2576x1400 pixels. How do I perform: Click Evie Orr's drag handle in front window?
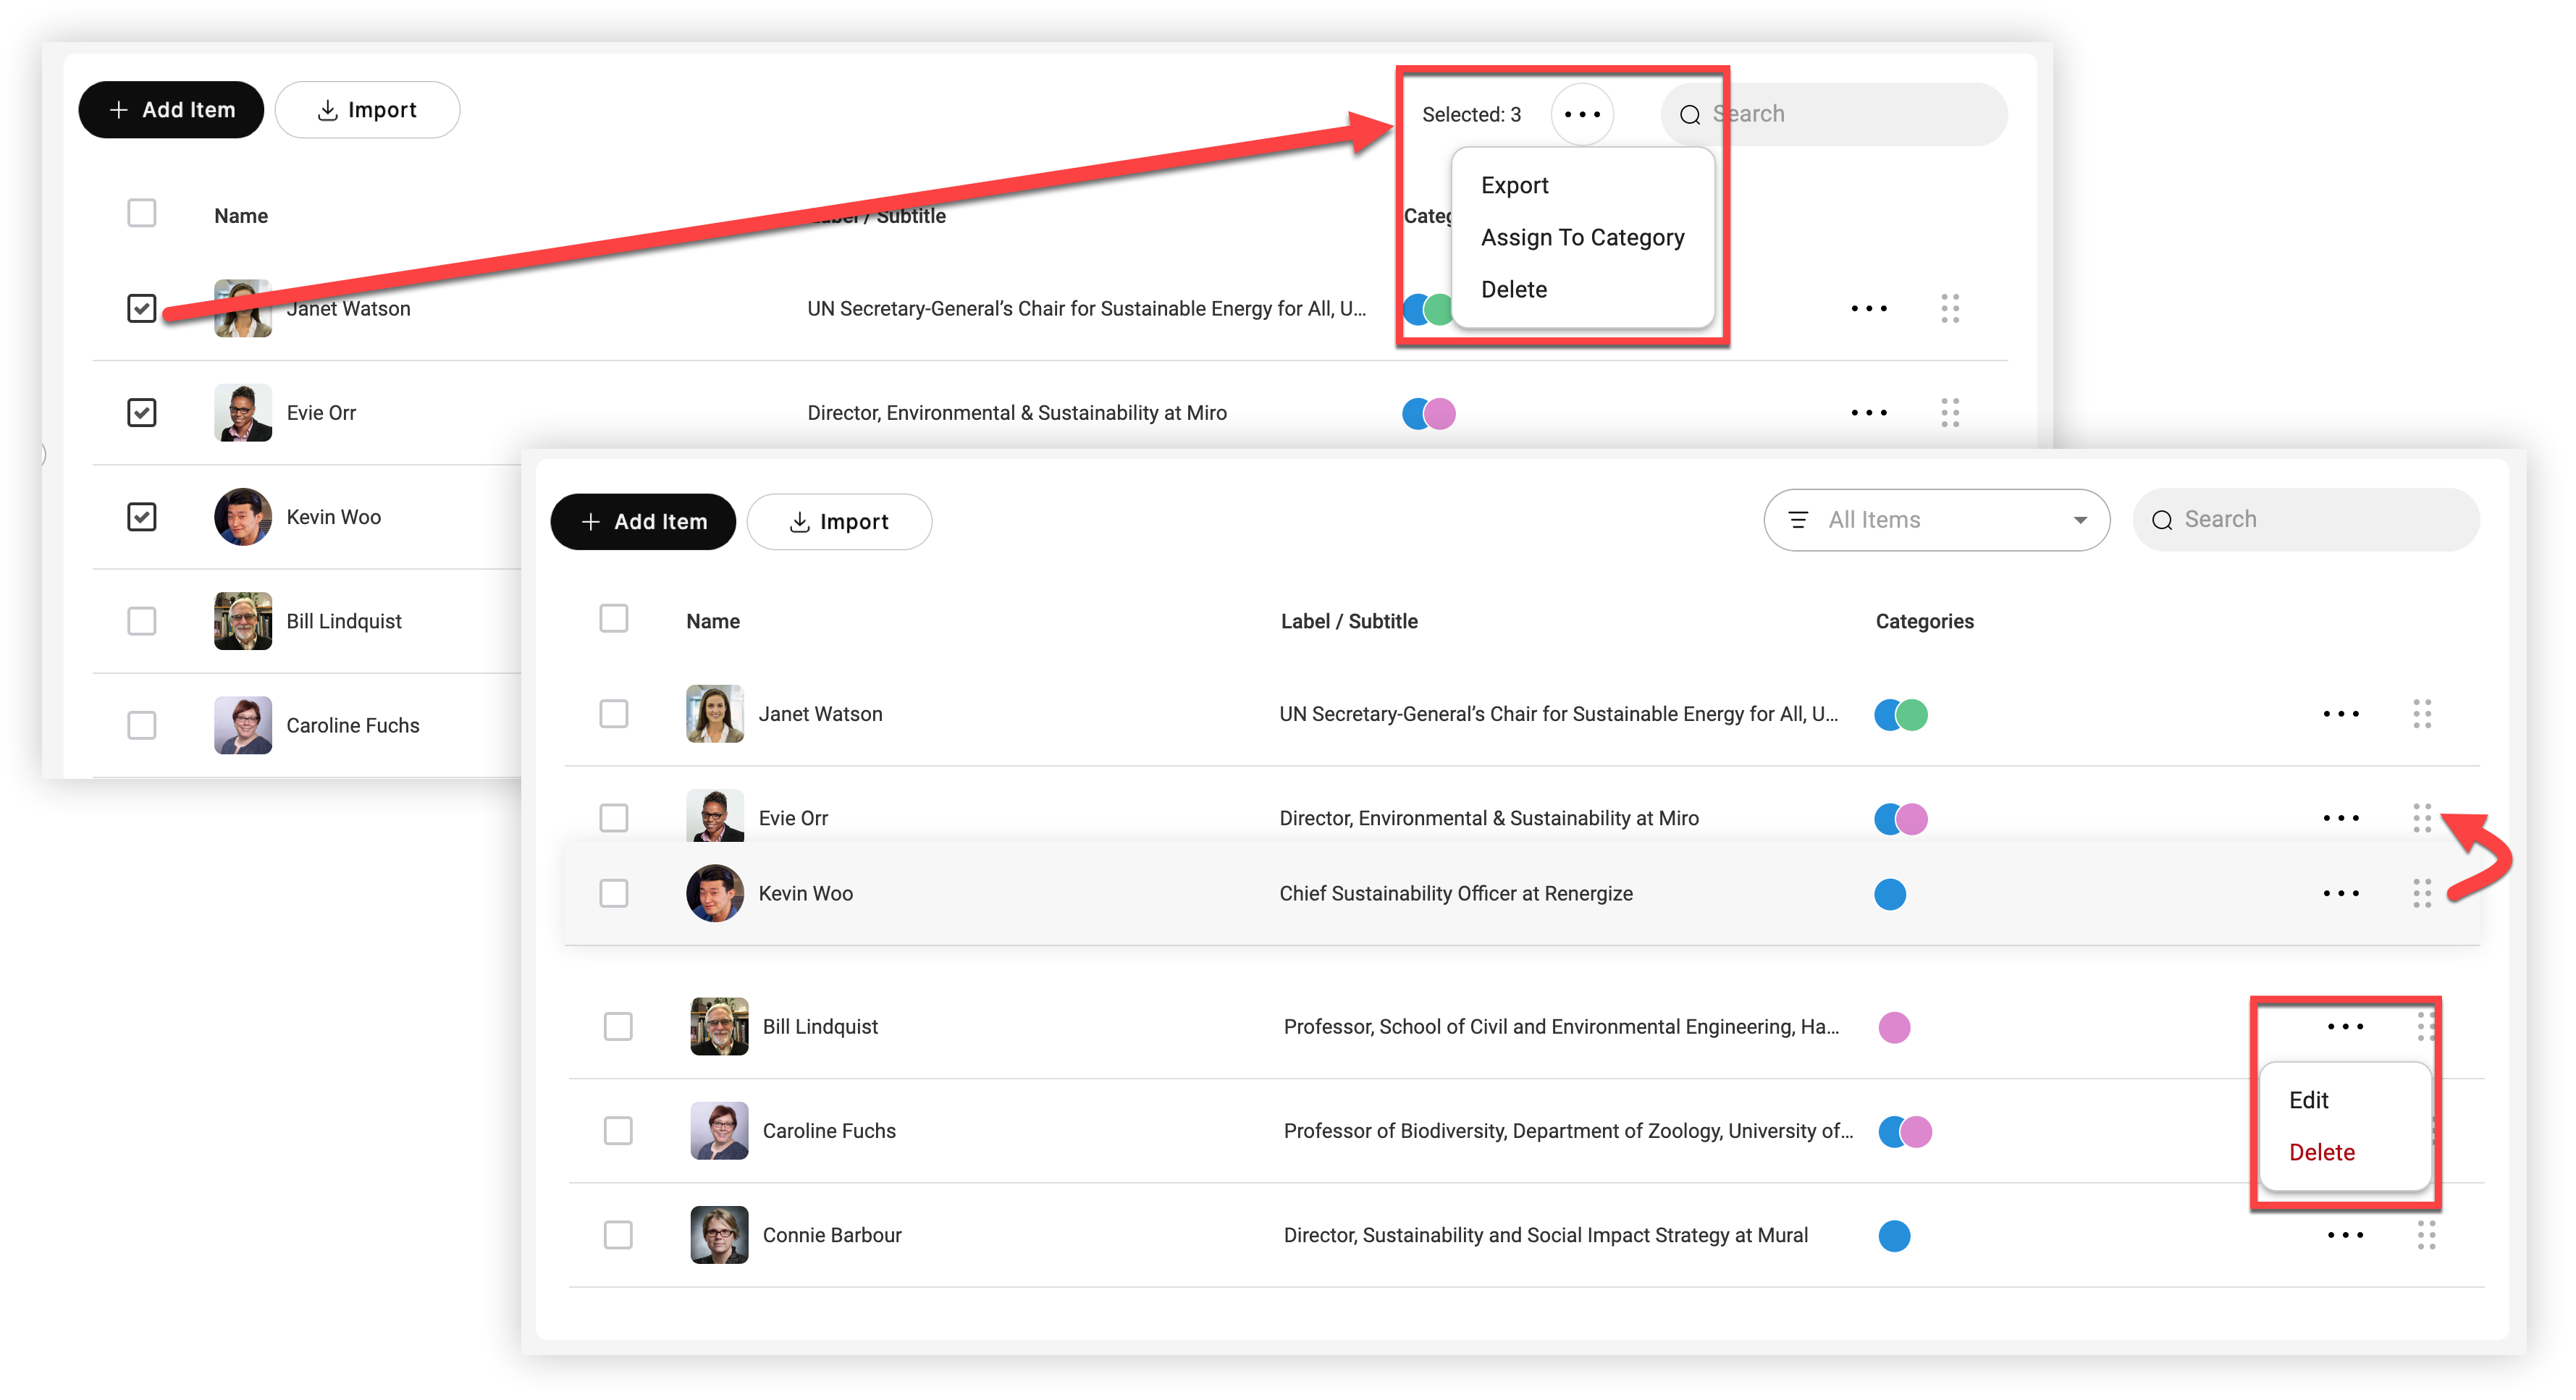coord(2422,818)
